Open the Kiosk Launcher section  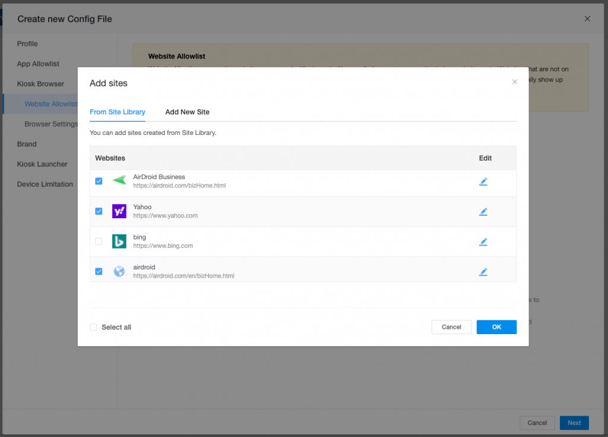click(x=42, y=164)
